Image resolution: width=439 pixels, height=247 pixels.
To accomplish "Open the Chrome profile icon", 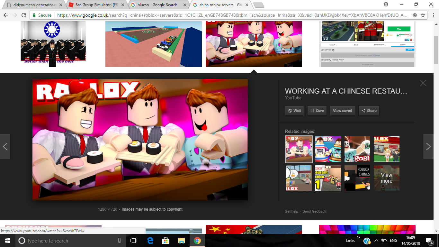I will point(386,4).
